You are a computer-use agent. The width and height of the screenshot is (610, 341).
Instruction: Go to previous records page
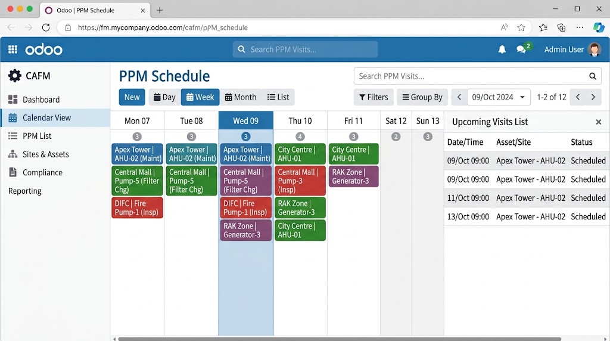pos(578,97)
